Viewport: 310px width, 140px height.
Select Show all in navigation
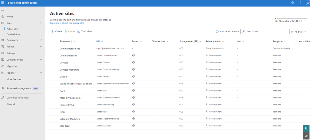tap(11, 104)
